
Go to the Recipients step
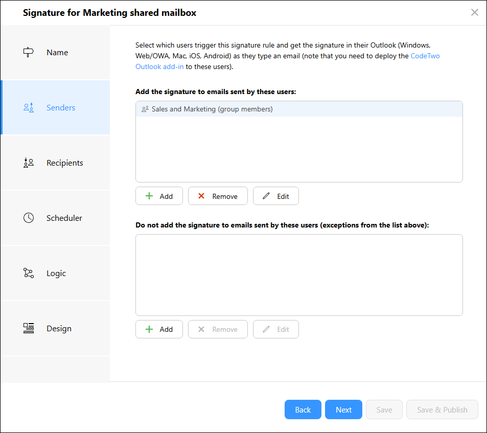pyautogui.click(x=55, y=163)
